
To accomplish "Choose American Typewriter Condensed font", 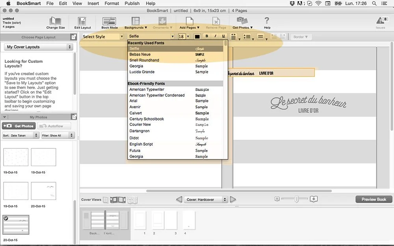I will click(x=175, y=95).
